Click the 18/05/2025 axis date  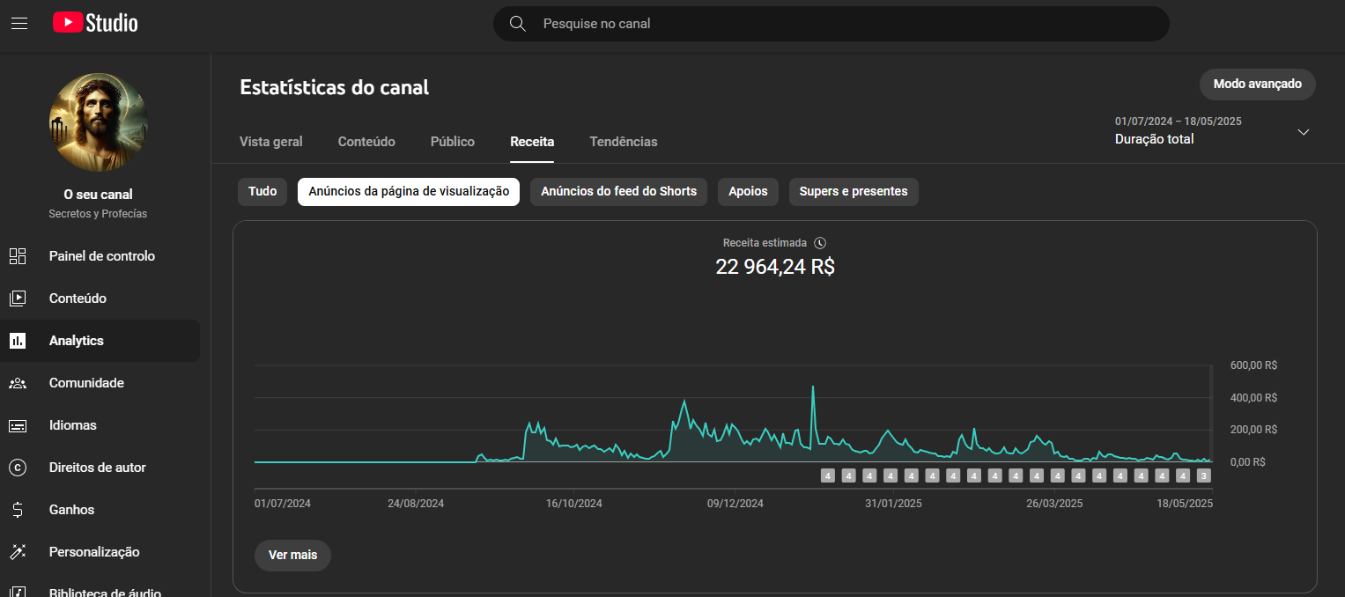click(1185, 504)
